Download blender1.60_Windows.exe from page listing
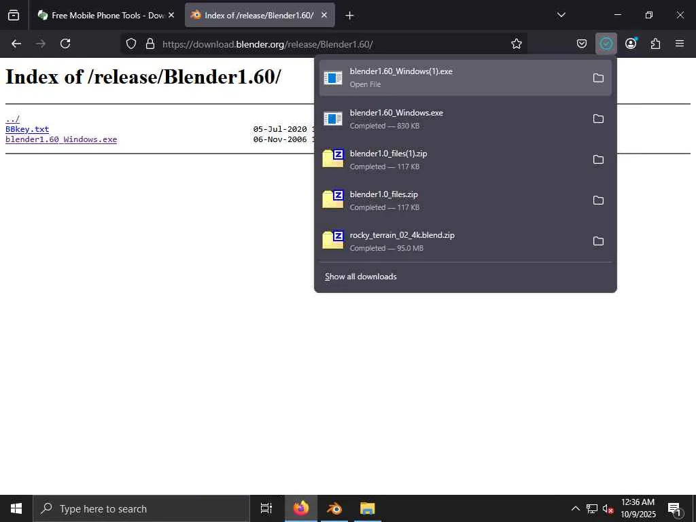The image size is (696, 522). tap(61, 139)
